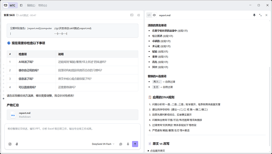Expand 点击展开原文 section
The height and width of the screenshot is (154, 272).
click(x=156, y=151)
